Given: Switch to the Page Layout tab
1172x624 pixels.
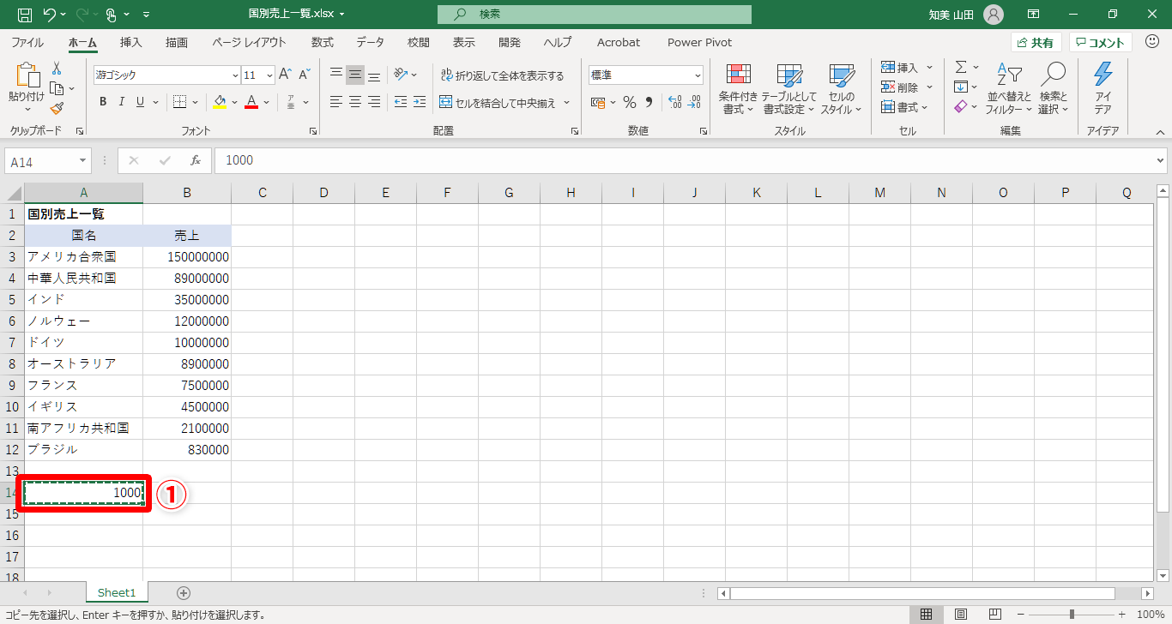Looking at the screenshot, I should pyautogui.click(x=249, y=42).
